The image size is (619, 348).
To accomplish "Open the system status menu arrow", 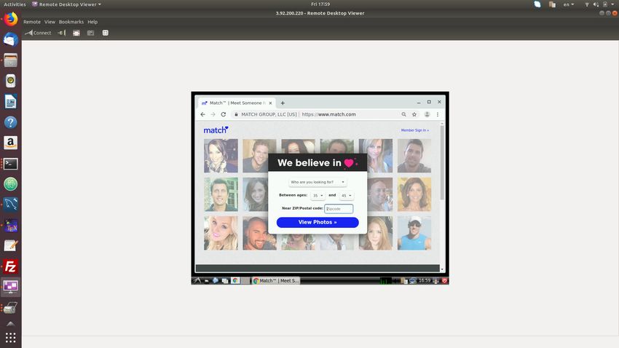I will click(x=612, y=4).
